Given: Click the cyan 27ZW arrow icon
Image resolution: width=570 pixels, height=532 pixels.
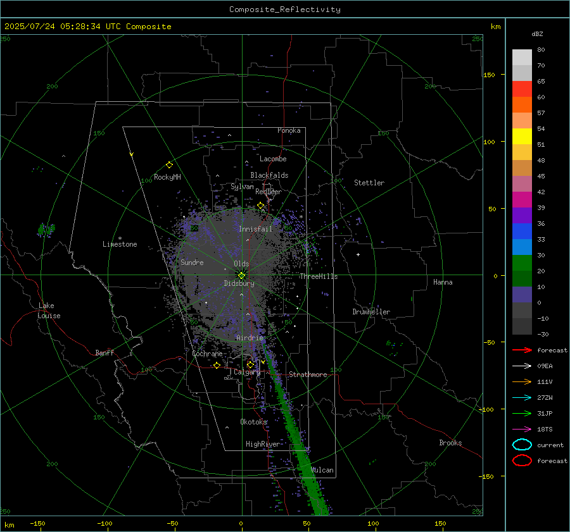Looking at the screenshot, I should click(522, 398).
